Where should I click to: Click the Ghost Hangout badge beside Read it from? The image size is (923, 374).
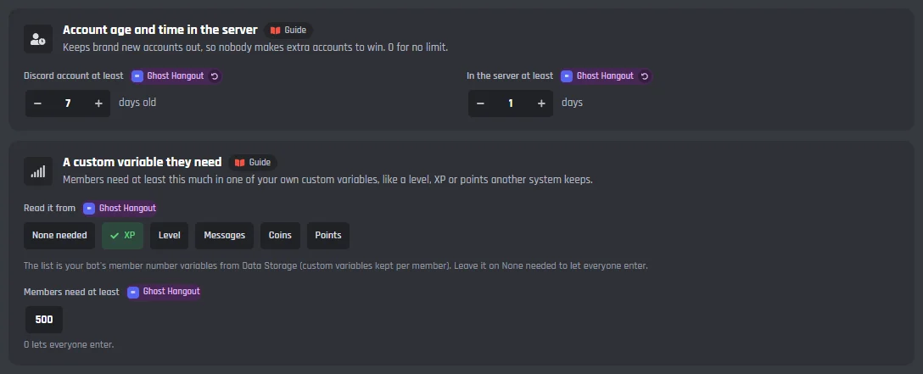[x=120, y=208]
